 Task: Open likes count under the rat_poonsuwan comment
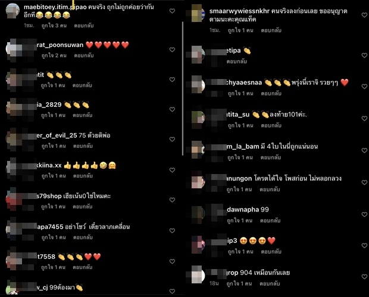[x=54, y=55]
